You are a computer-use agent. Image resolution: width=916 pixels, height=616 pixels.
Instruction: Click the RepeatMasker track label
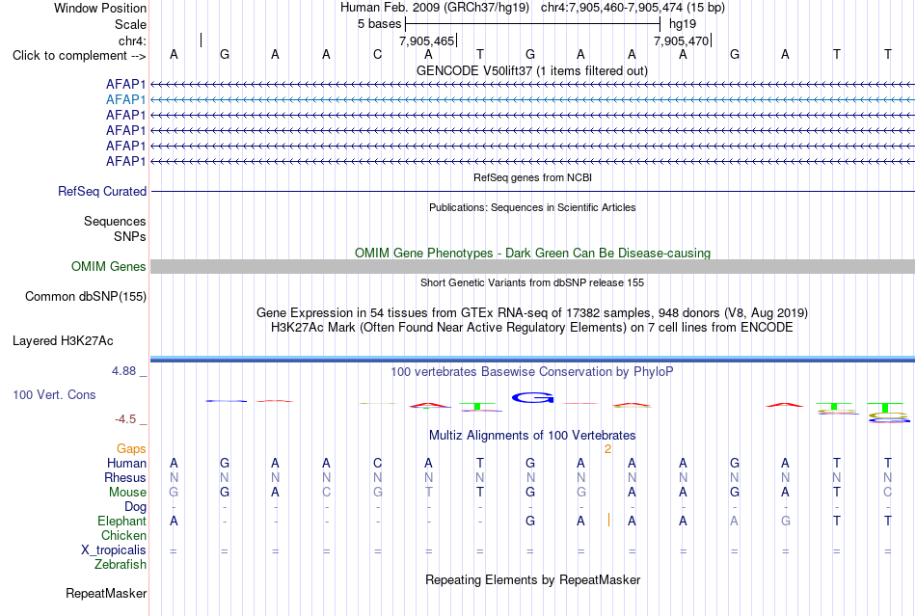106,594
